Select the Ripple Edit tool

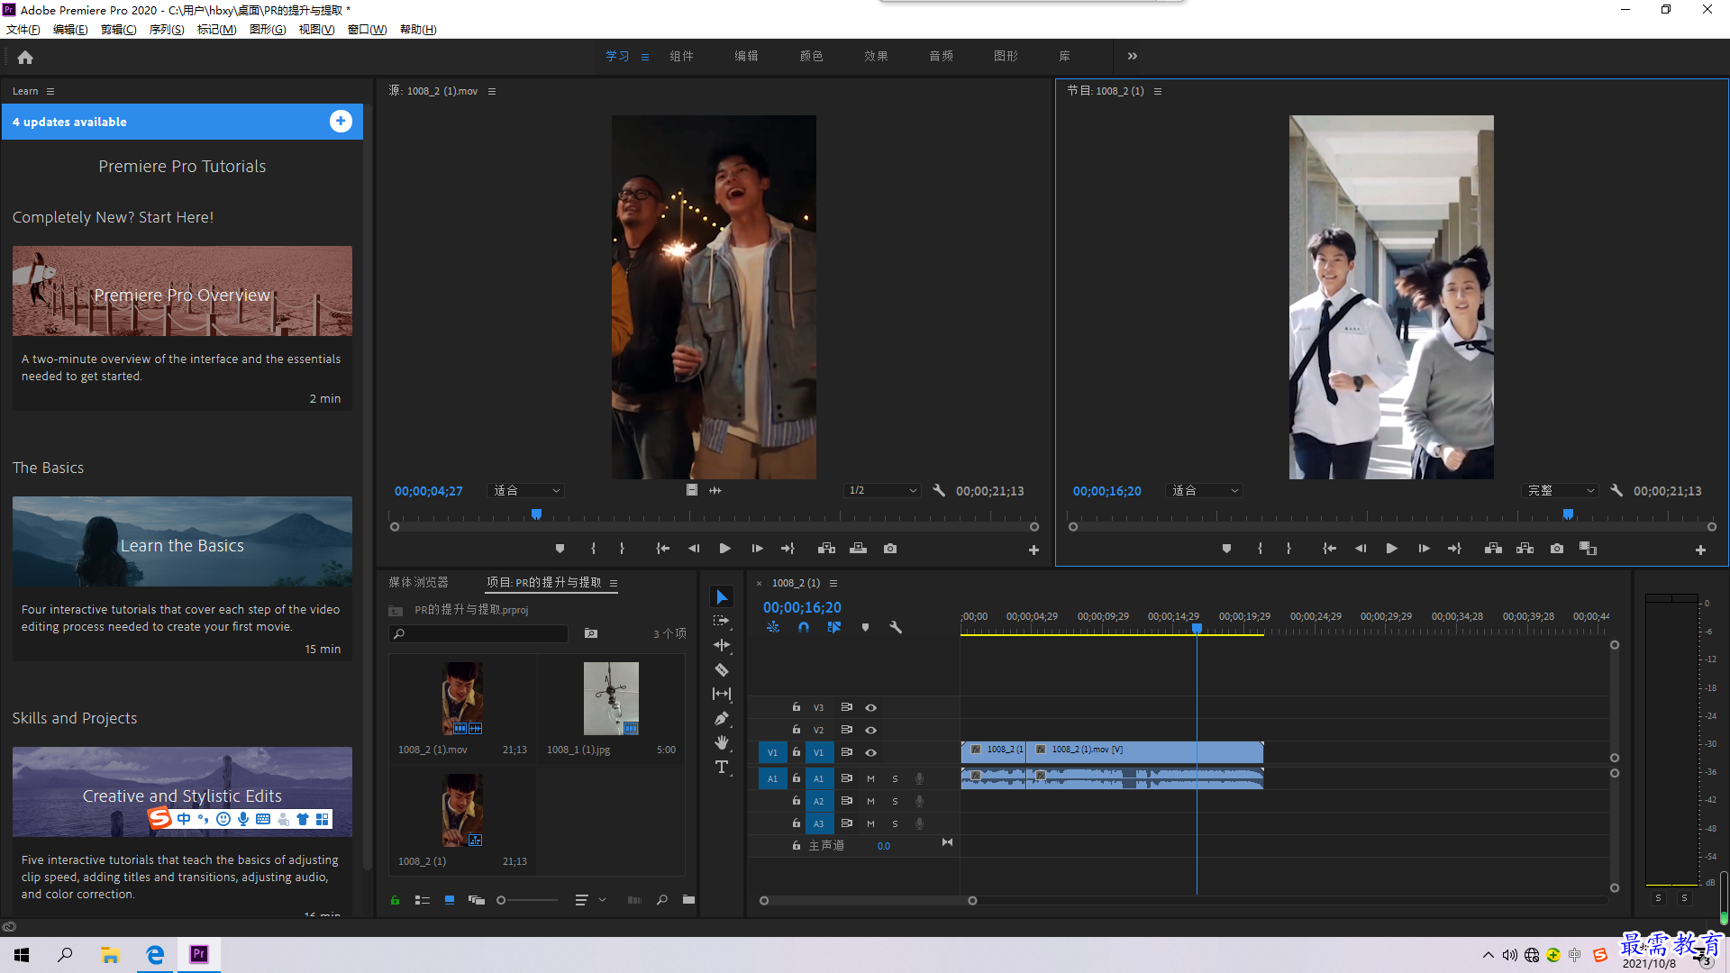point(722,645)
